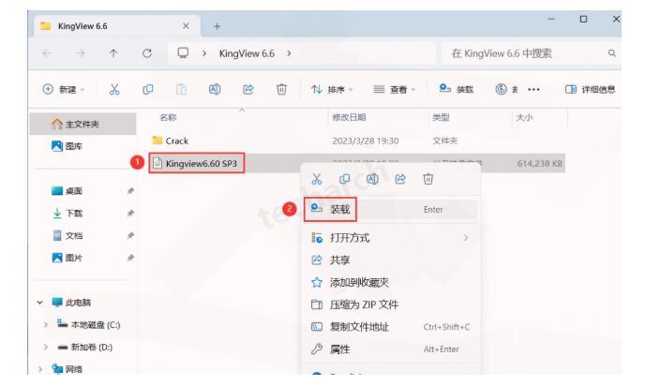Go back with the back arrow

tap(47, 53)
